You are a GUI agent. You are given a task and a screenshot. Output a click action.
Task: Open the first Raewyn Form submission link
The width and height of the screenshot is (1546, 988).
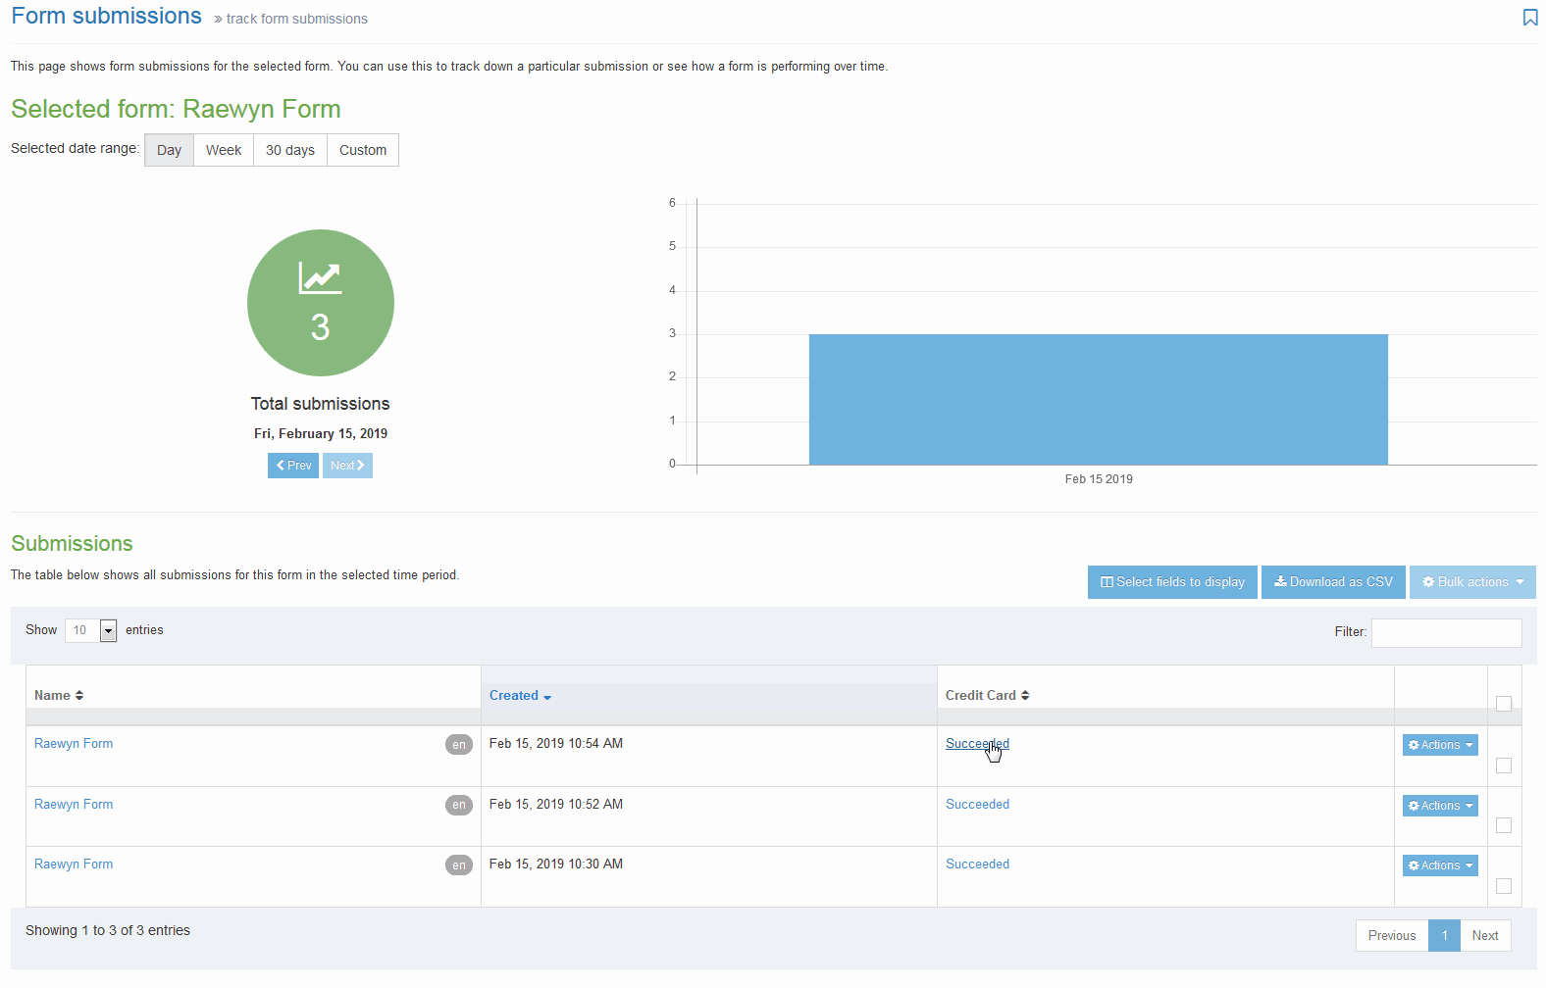click(x=74, y=744)
